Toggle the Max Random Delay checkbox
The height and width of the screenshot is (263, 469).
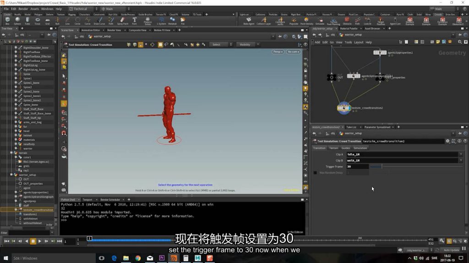tap(315, 173)
